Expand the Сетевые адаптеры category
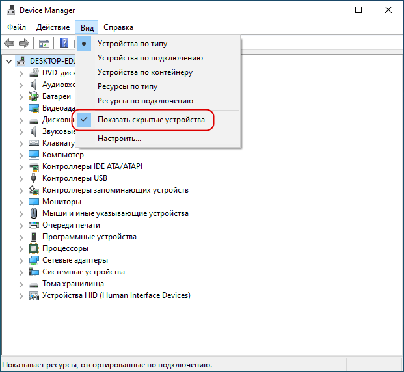Viewport: 404px width, 372px height. pyautogui.click(x=21, y=261)
